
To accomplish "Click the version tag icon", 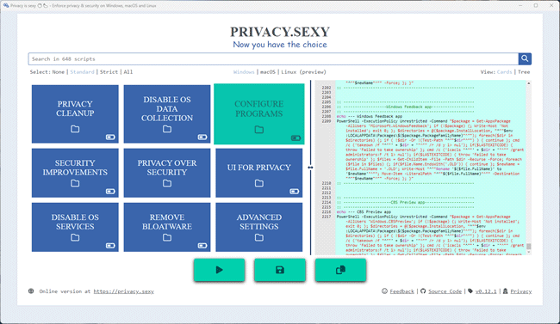I will point(470,291).
